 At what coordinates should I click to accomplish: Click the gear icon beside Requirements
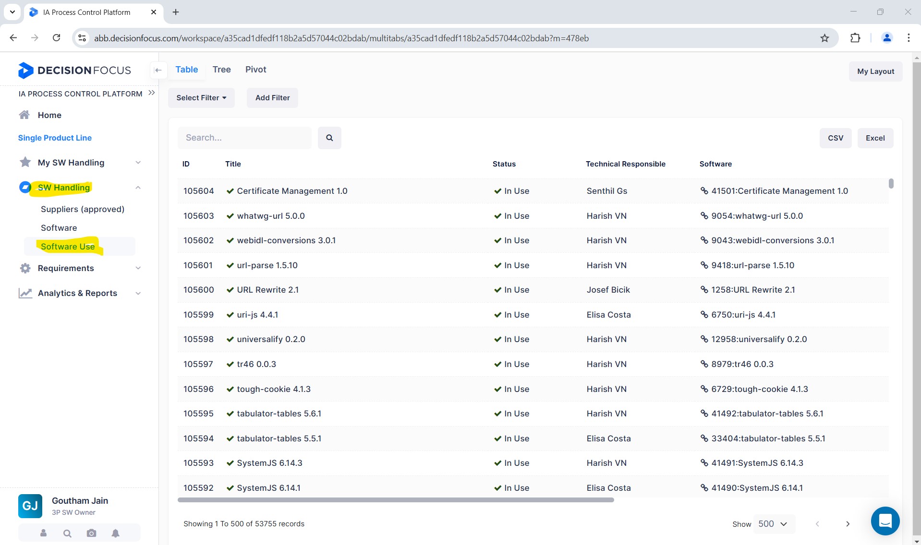[x=25, y=268]
